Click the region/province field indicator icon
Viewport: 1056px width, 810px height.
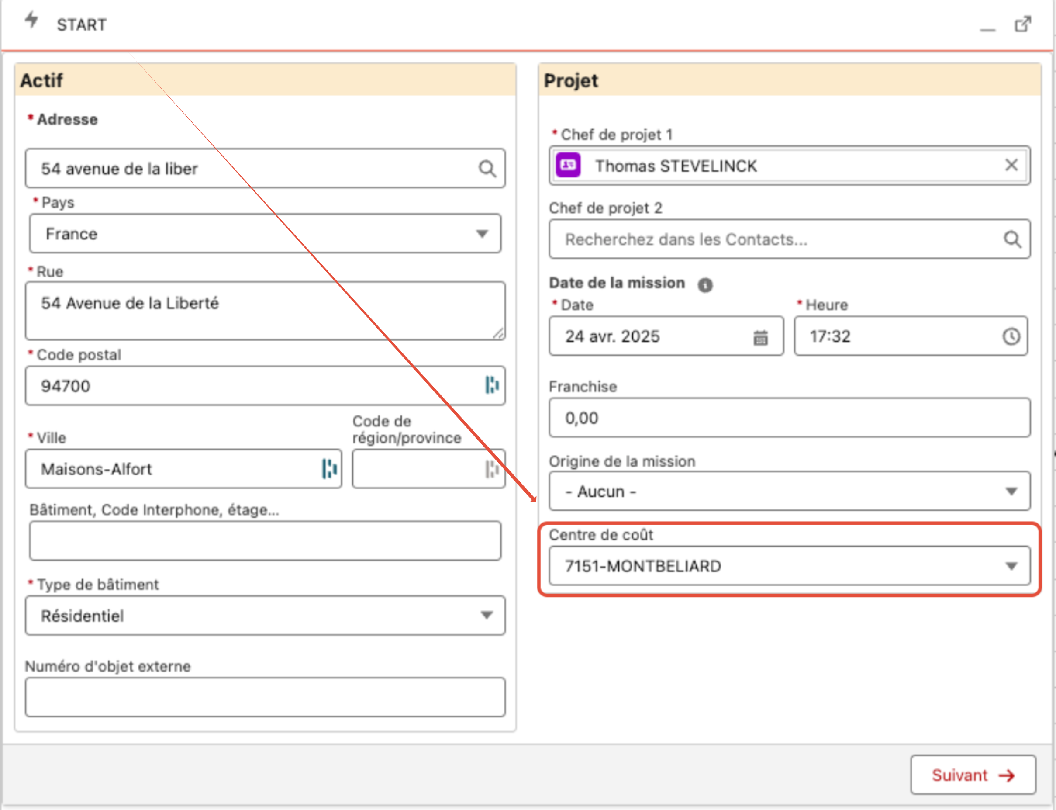coord(492,469)
